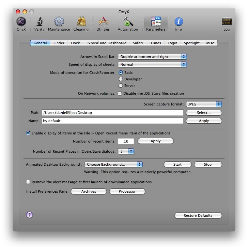This screenshot has width=248, height=249.
Task: Close the OnyX window
Action: [18, 12]
